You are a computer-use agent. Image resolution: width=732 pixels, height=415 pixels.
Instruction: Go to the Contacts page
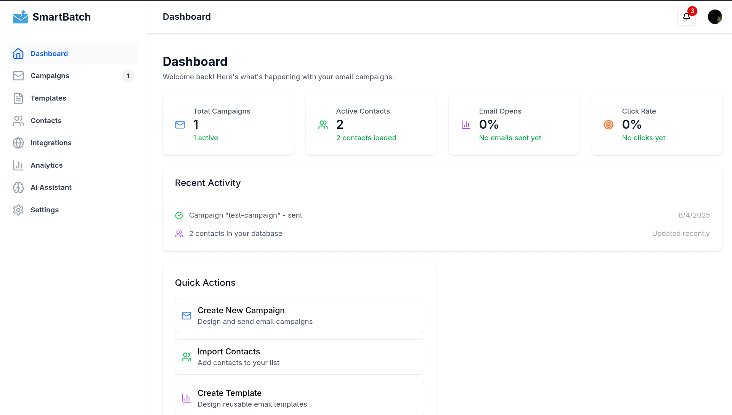point(46,121)
